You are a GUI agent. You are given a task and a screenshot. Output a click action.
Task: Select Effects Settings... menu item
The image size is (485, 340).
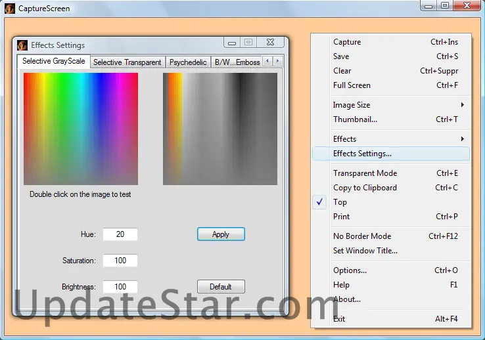pos(391,154)
